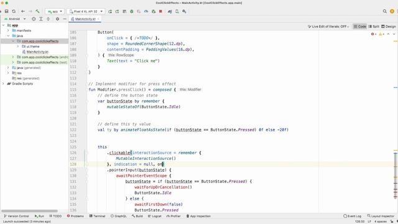Switch editor to Code view
Viewport: 398px width, 224px height.
(360, 26)
